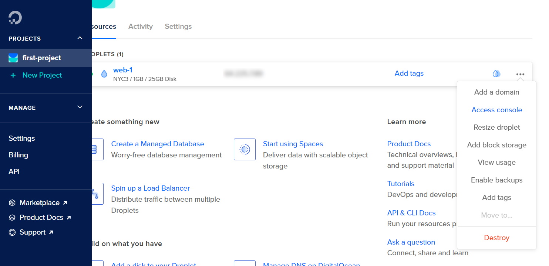
Task: Collapse the PROJECTS section chevron
Action: tap(80, 38)
